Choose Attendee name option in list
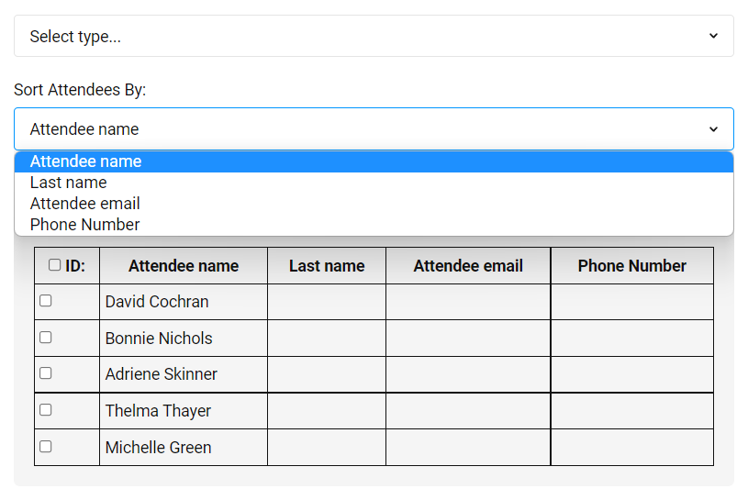 [86, 161]
